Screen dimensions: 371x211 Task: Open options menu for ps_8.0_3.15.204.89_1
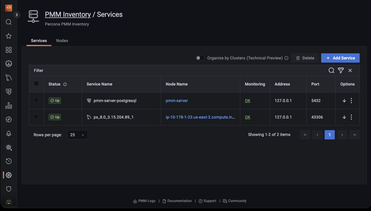tap(351, 117)
